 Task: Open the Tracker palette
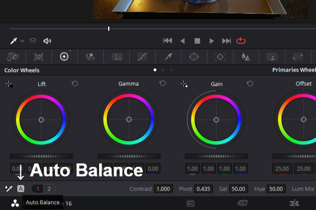coord(220,57)
